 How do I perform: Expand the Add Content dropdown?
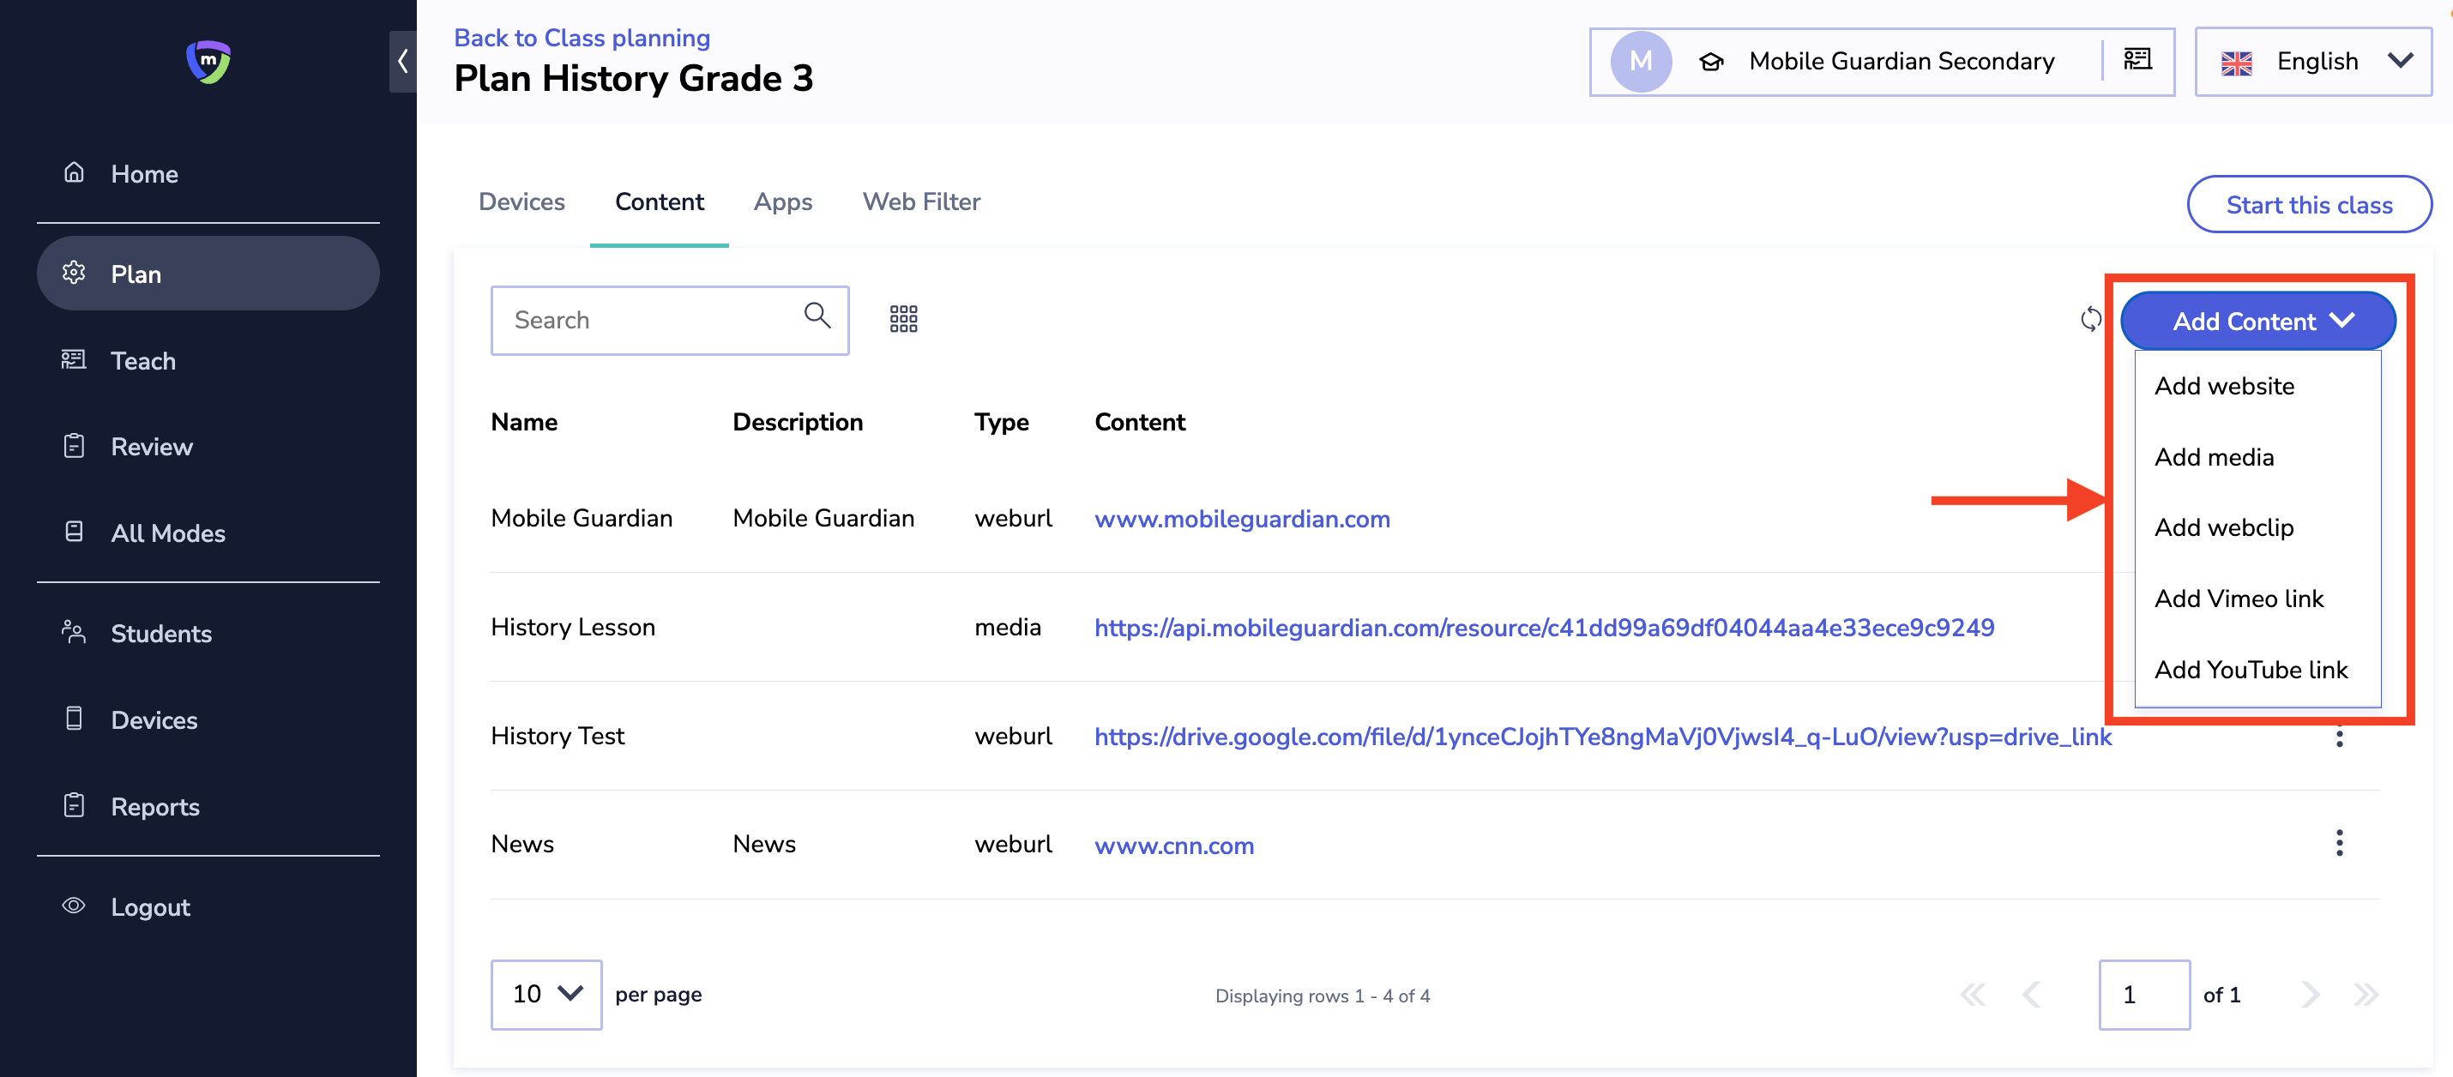[x=2257, y=322]
